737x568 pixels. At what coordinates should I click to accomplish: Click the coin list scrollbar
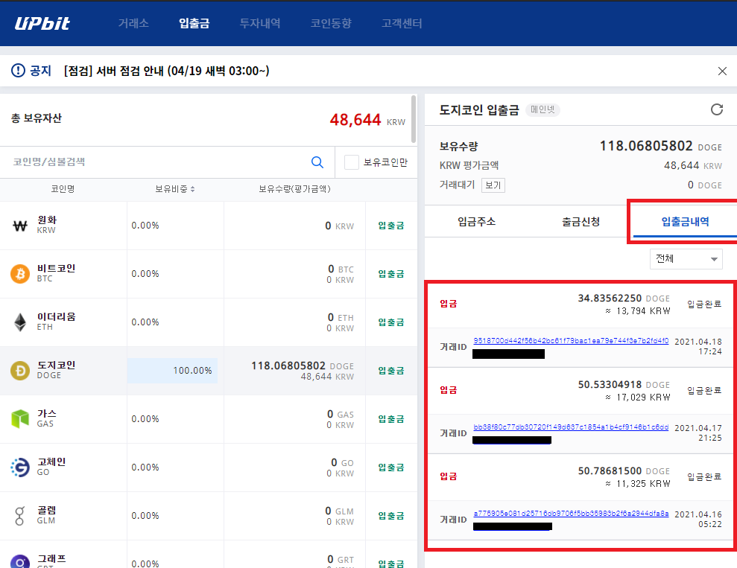[x=414, y=119]
